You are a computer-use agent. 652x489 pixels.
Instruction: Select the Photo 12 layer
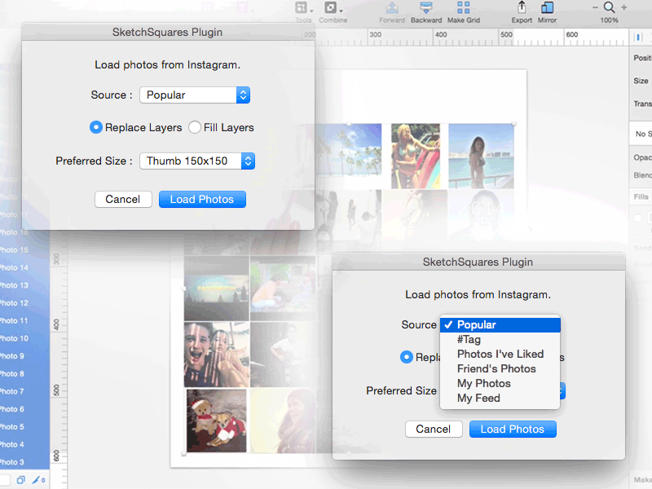click(x=25, y=303)
